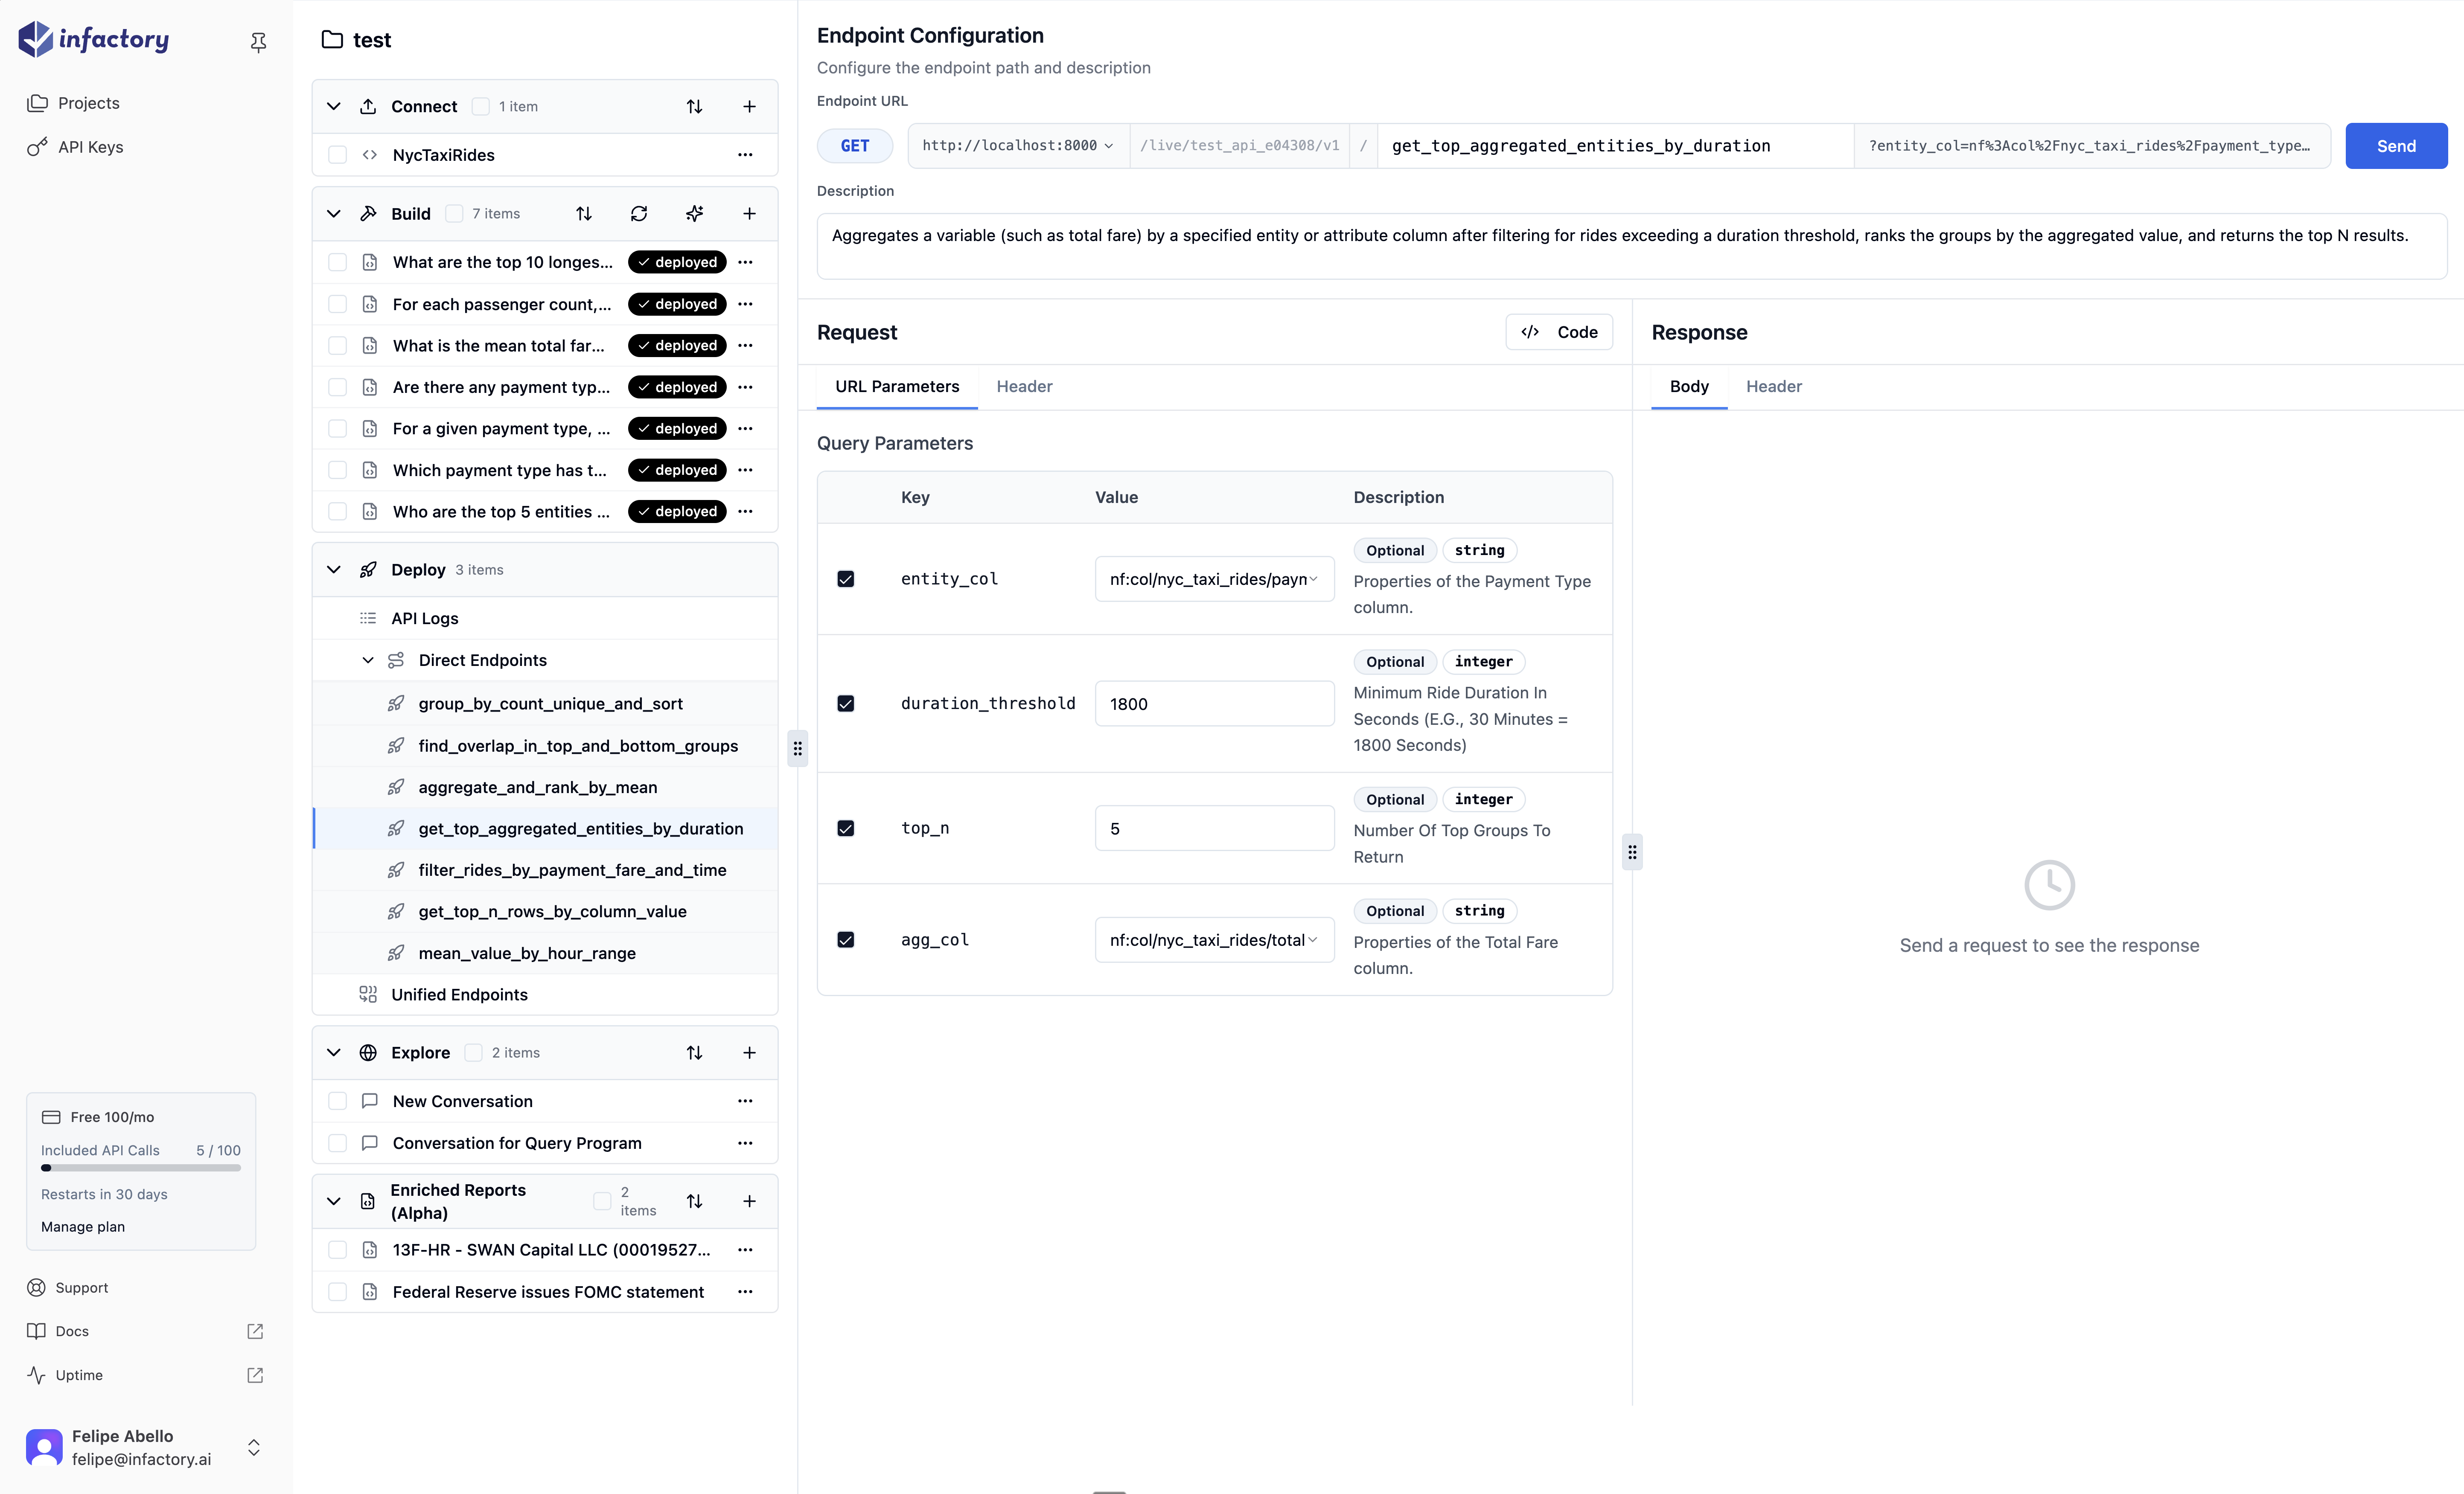The image size is (2464, 1494).
Task: Click the pin sidebar icon
Action: (258, 41)
